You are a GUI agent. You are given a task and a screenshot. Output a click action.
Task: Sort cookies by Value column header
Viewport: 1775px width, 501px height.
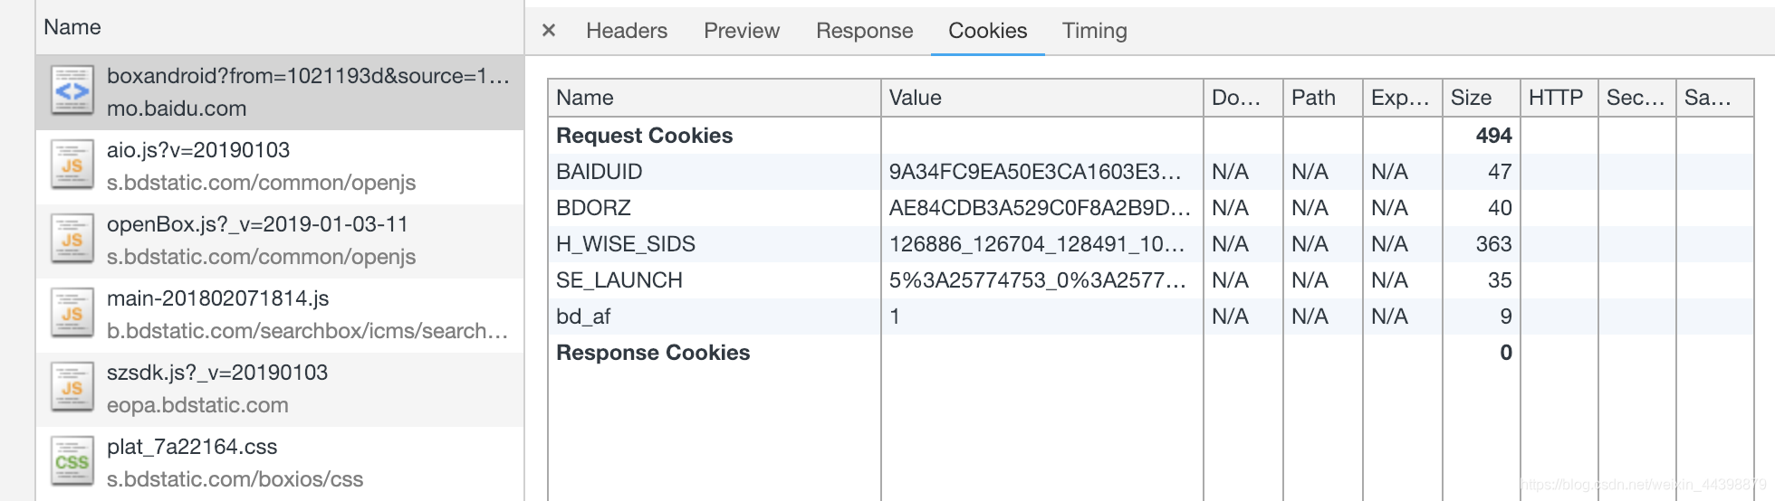pyautogui.click(x=1042, y=98)
